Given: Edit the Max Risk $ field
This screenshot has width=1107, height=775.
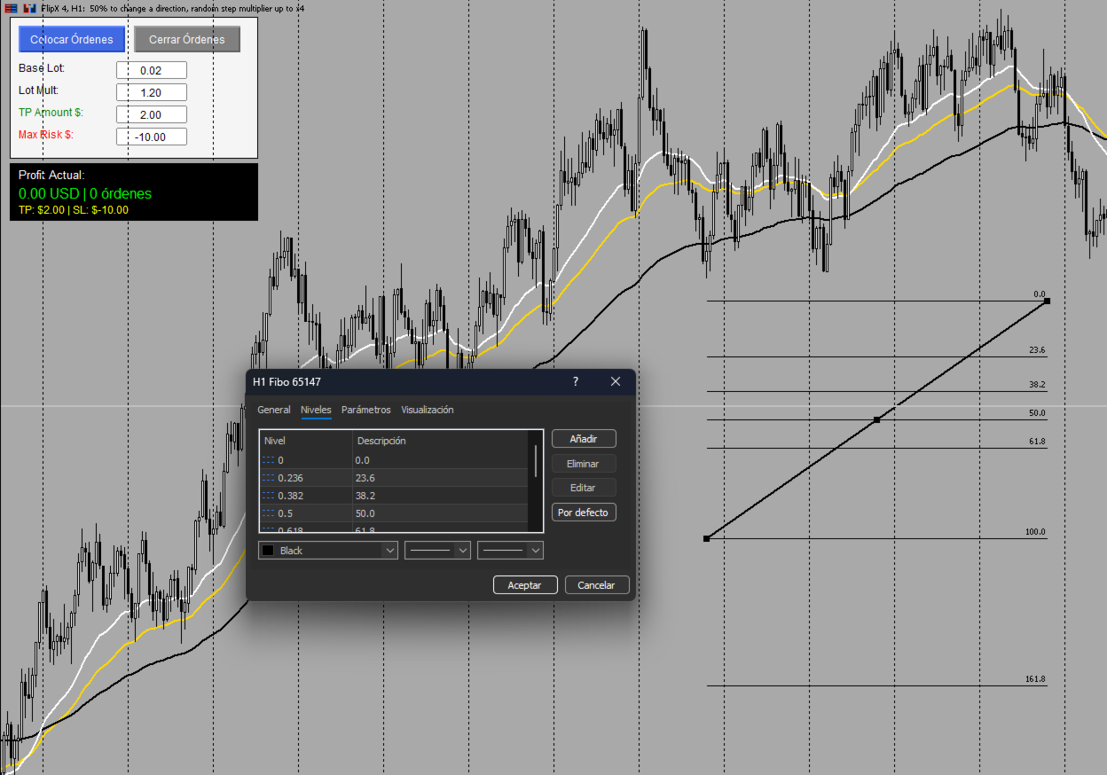Looking at the screenshot, I should tap(151, 137).
